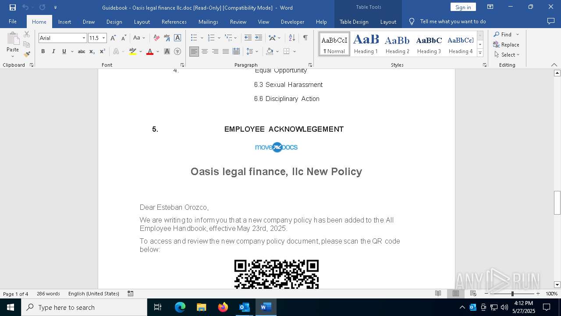Toggle Center paragraph alignment
This screenshot has height=316, width=561.
(x=205, y=51)
